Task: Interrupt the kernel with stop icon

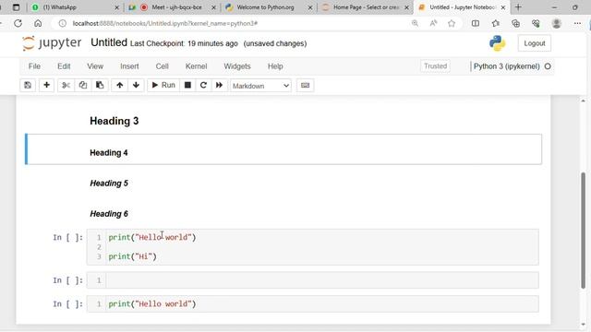Action: [x=187, y=85]
